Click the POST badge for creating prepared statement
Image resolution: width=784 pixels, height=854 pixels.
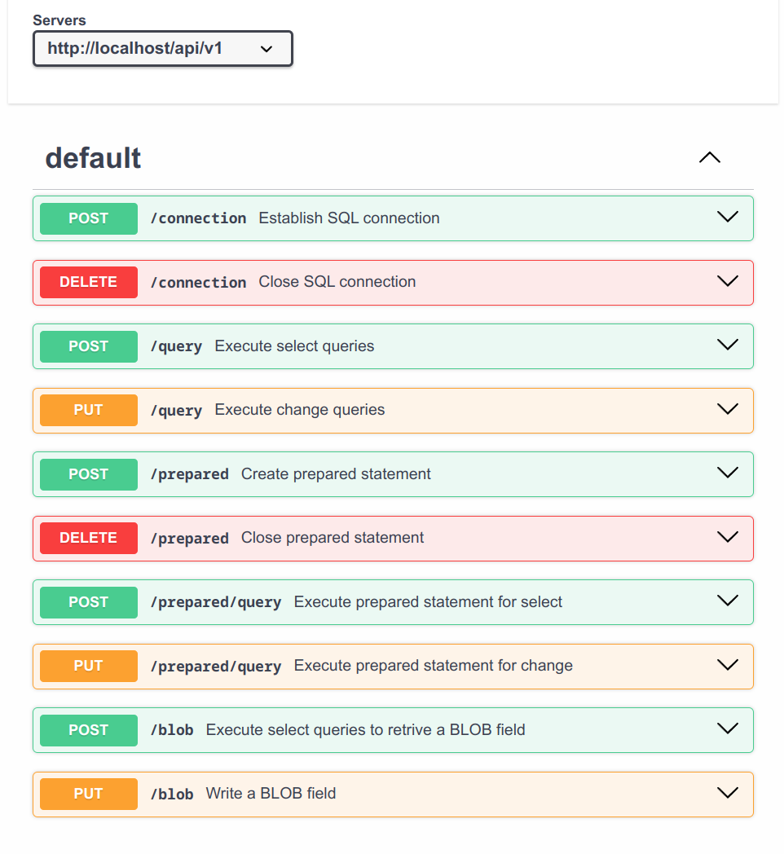(88, 473)
